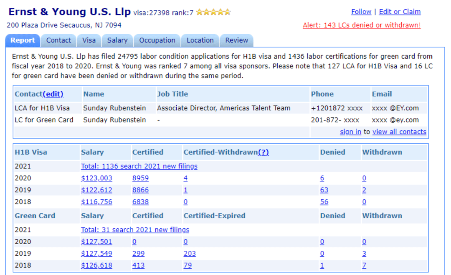Open the Visa tab
451x275 pixels.
[x=89, y=40]
